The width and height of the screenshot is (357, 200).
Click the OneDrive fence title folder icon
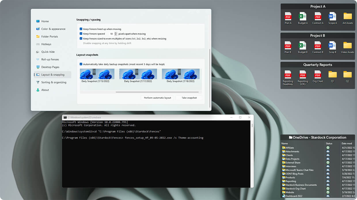click(x=290, y=137)
